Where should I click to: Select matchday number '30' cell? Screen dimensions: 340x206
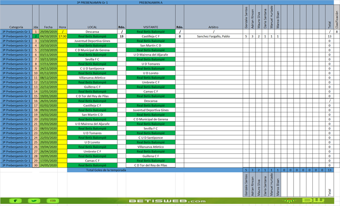tap(36, 165)
